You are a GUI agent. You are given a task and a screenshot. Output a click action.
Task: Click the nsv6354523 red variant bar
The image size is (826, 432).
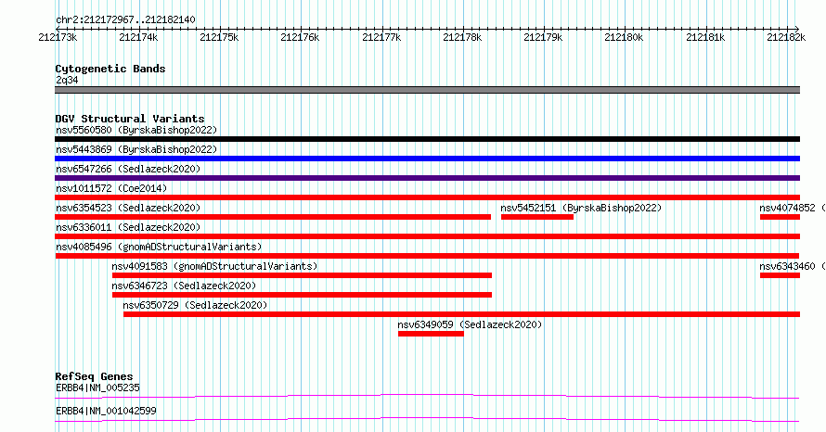(273, 217)
